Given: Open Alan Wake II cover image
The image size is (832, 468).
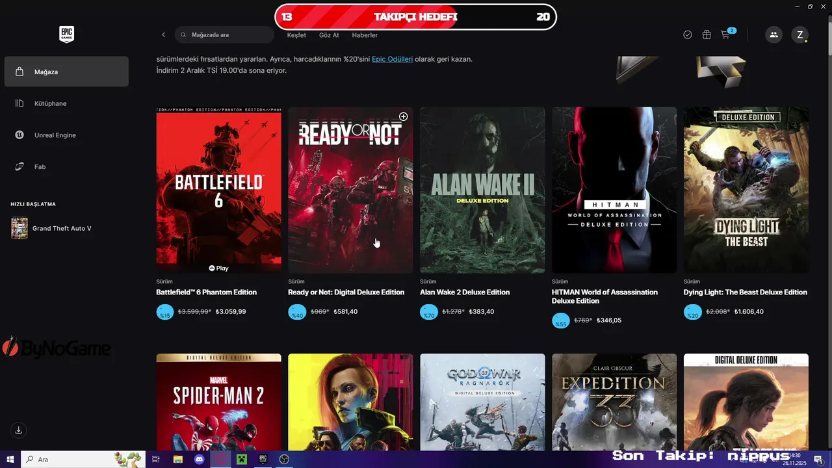Looking at the screenshot, I should (x=482, y=190).
